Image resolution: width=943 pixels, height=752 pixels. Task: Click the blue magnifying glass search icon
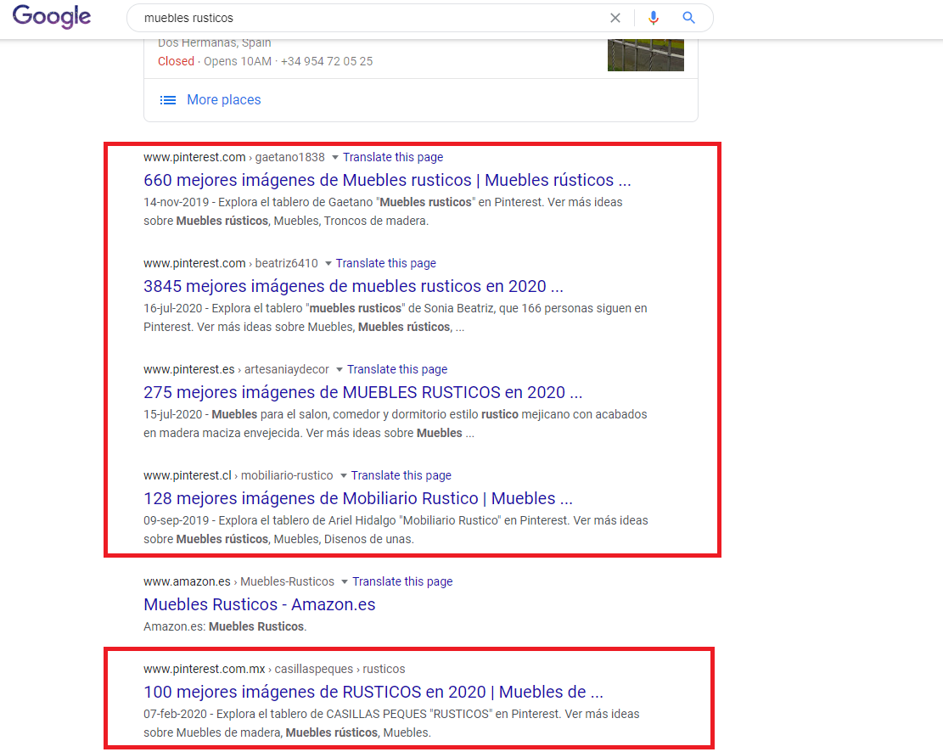688,18
